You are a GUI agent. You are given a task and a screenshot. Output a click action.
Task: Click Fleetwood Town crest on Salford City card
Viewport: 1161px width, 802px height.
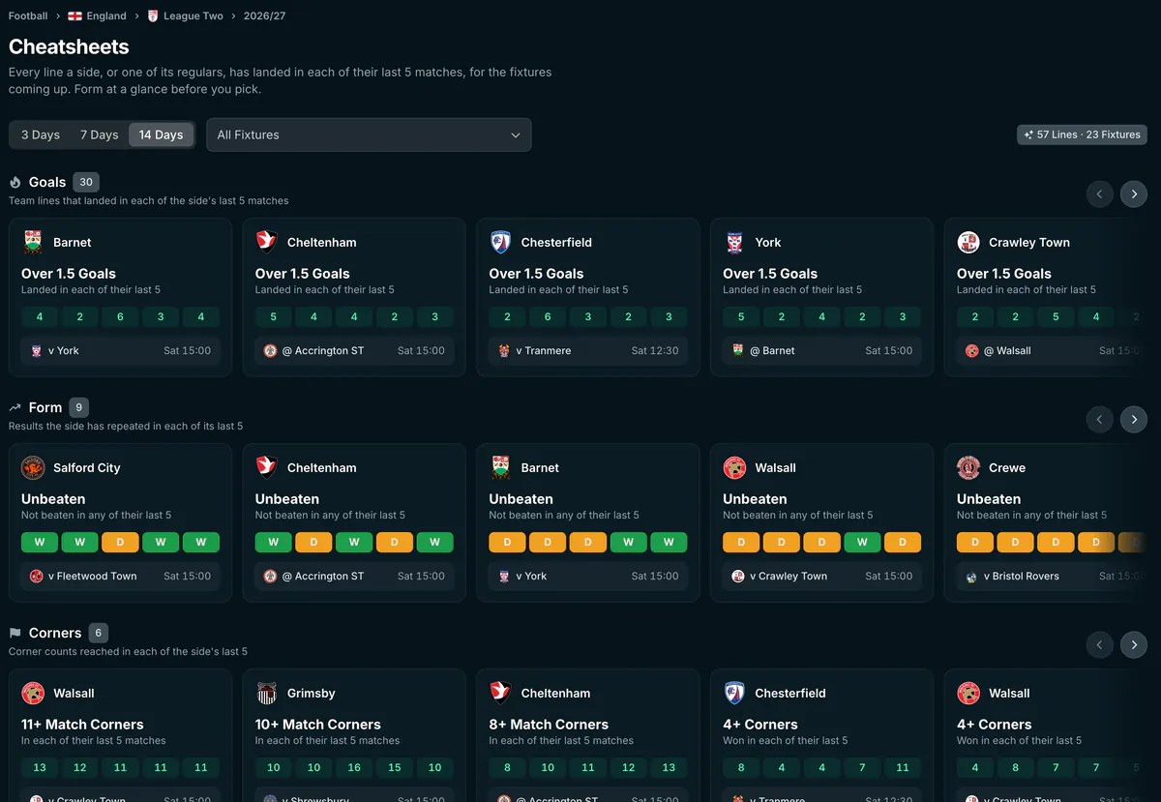[36, 576]
